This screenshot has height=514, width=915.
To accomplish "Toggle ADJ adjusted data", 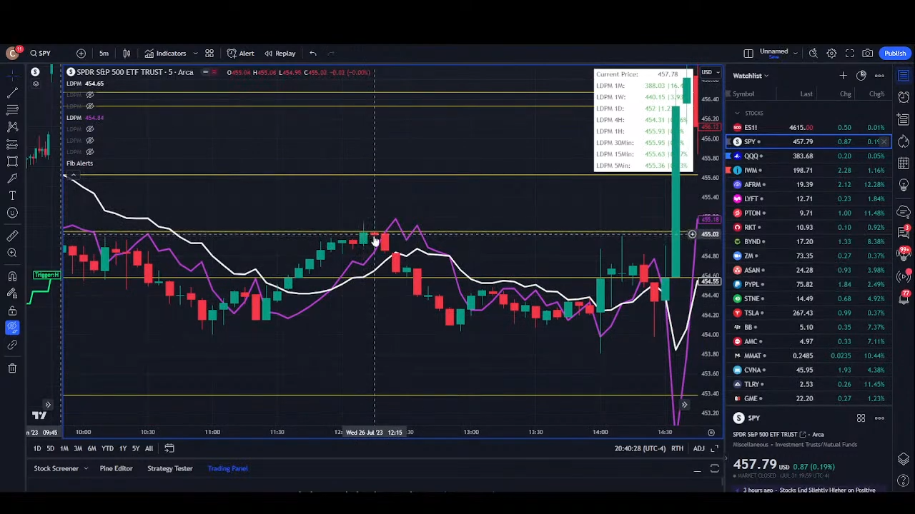I will point(698,448).
